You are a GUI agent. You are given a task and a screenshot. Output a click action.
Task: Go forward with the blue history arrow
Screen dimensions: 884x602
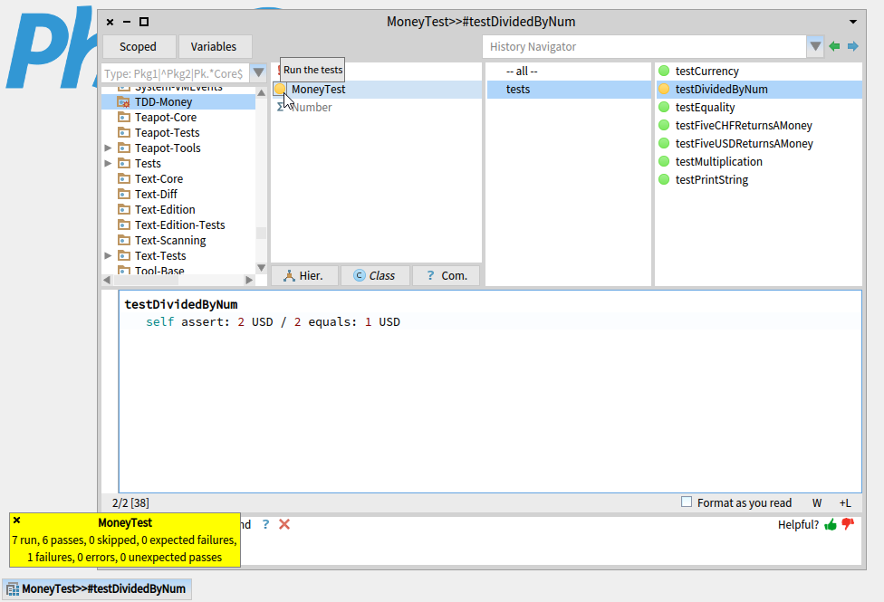pos(853,46)
